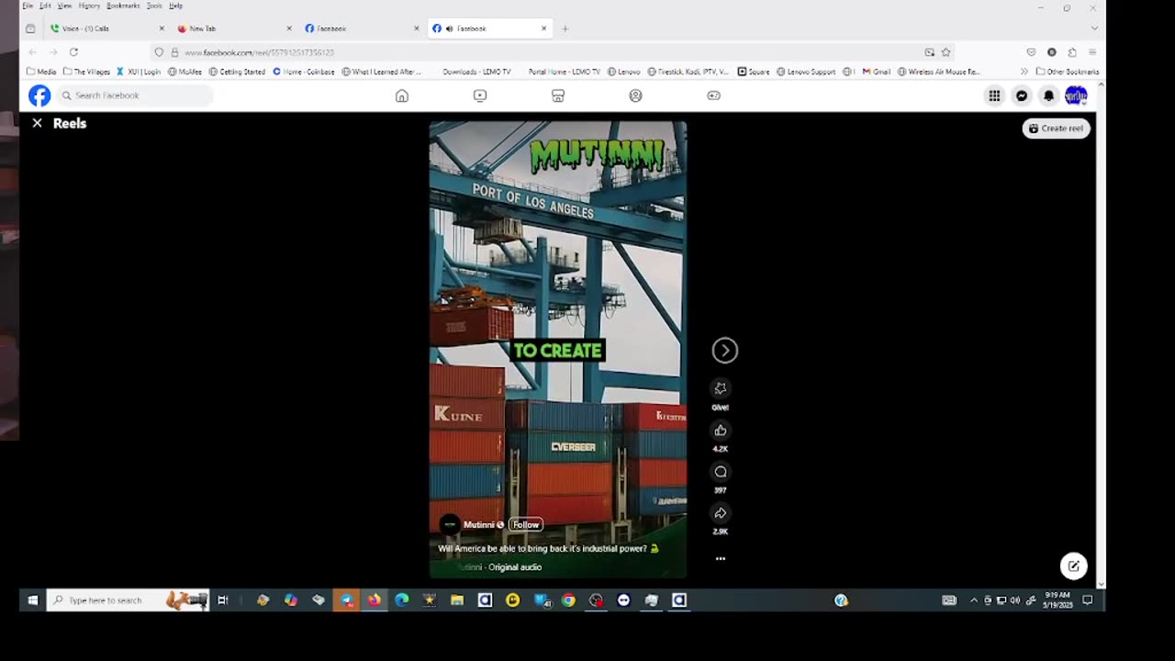Screen dimensions: 1175x661
Task: Open the volume control in tray
Action: coord(1014,600)
